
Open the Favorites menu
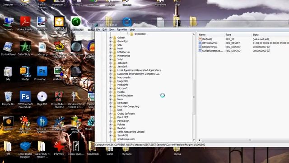click(122, 29)
